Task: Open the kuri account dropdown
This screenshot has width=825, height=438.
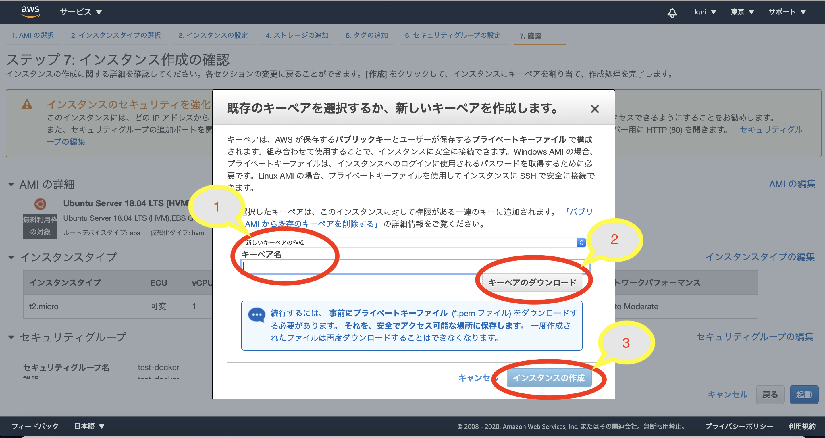Action: 705,12
